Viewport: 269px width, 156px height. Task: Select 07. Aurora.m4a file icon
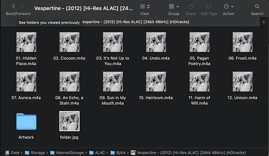[x=26, y=81]
